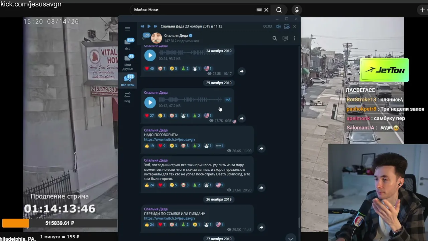Open the Спальня Деда channel avatar
This screenshot has width=428, height=241.
(x=156, y=38)
